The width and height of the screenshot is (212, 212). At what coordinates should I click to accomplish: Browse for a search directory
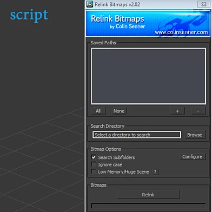[195, 135]
